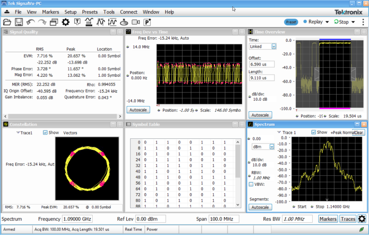Click the Constellation panel title icon

click(6, 124)
